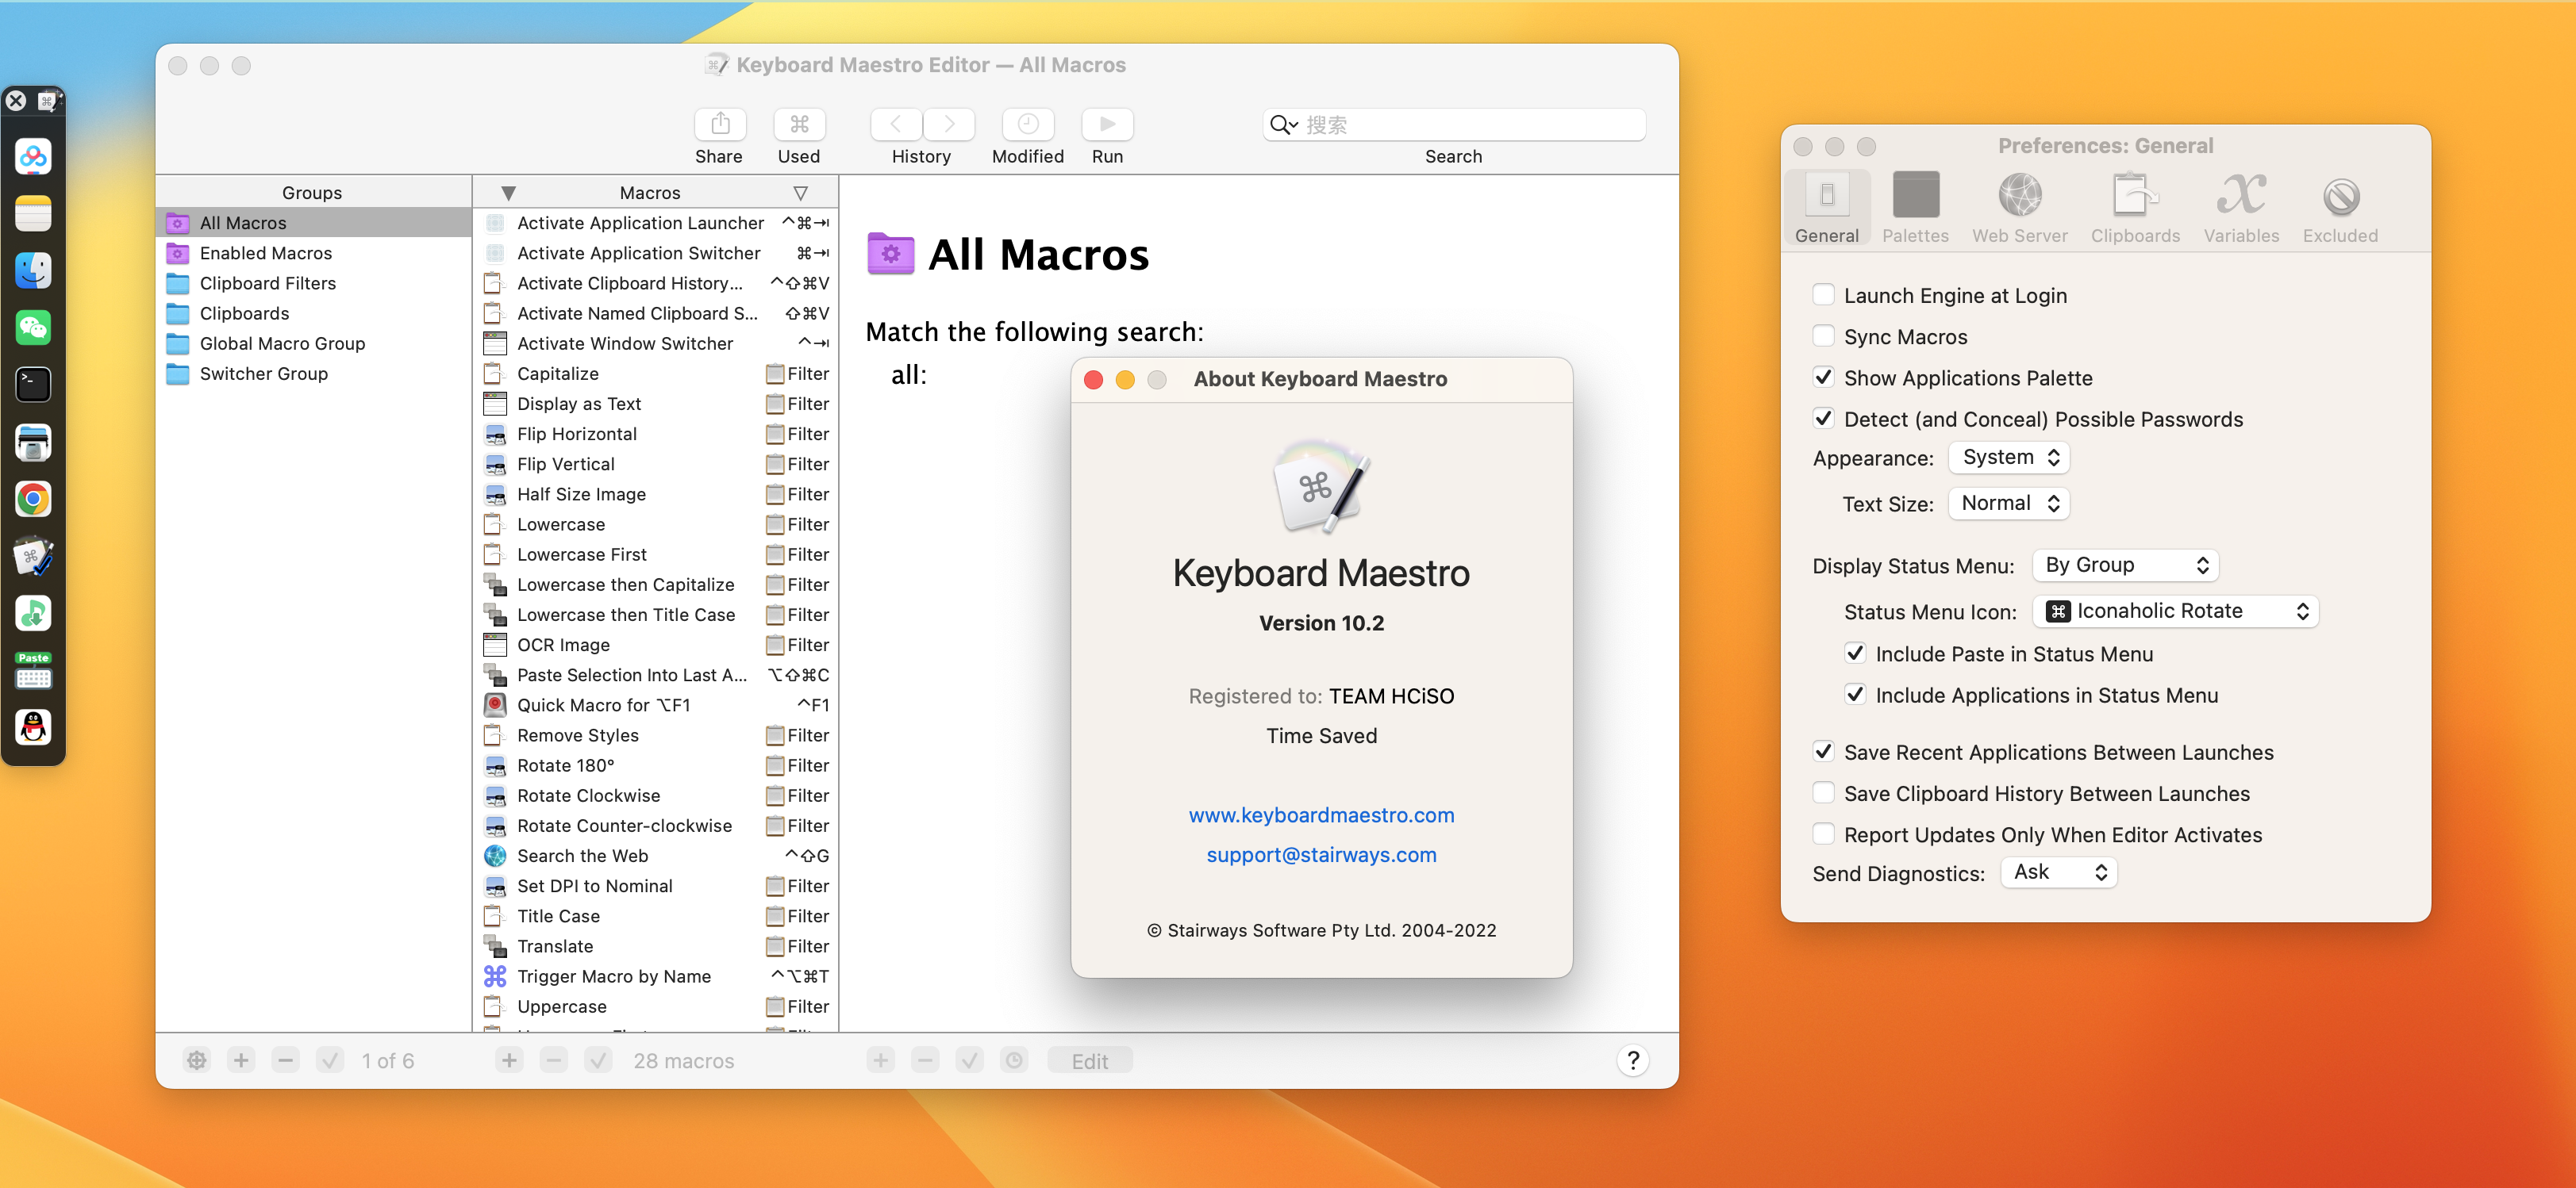Open QQ penguin app in dock

(x=33, y=727)
